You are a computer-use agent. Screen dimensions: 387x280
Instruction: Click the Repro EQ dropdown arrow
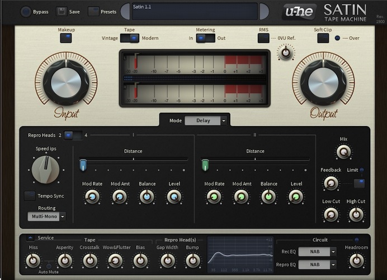point(333,265)
